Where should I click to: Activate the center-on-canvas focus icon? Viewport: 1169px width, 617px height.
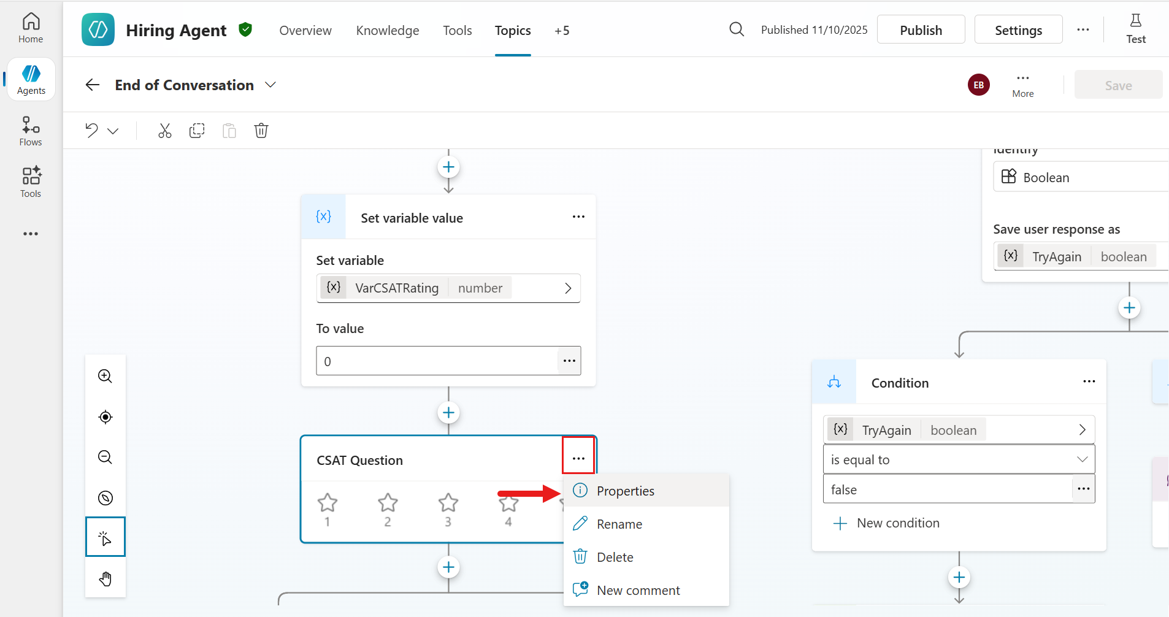(105, 417)
